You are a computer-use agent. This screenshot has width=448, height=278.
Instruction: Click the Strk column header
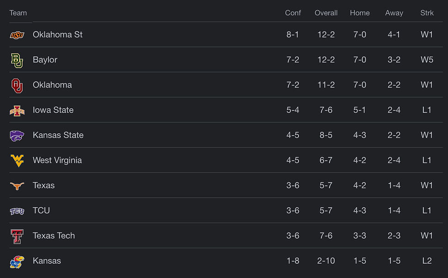pos(427,13)
